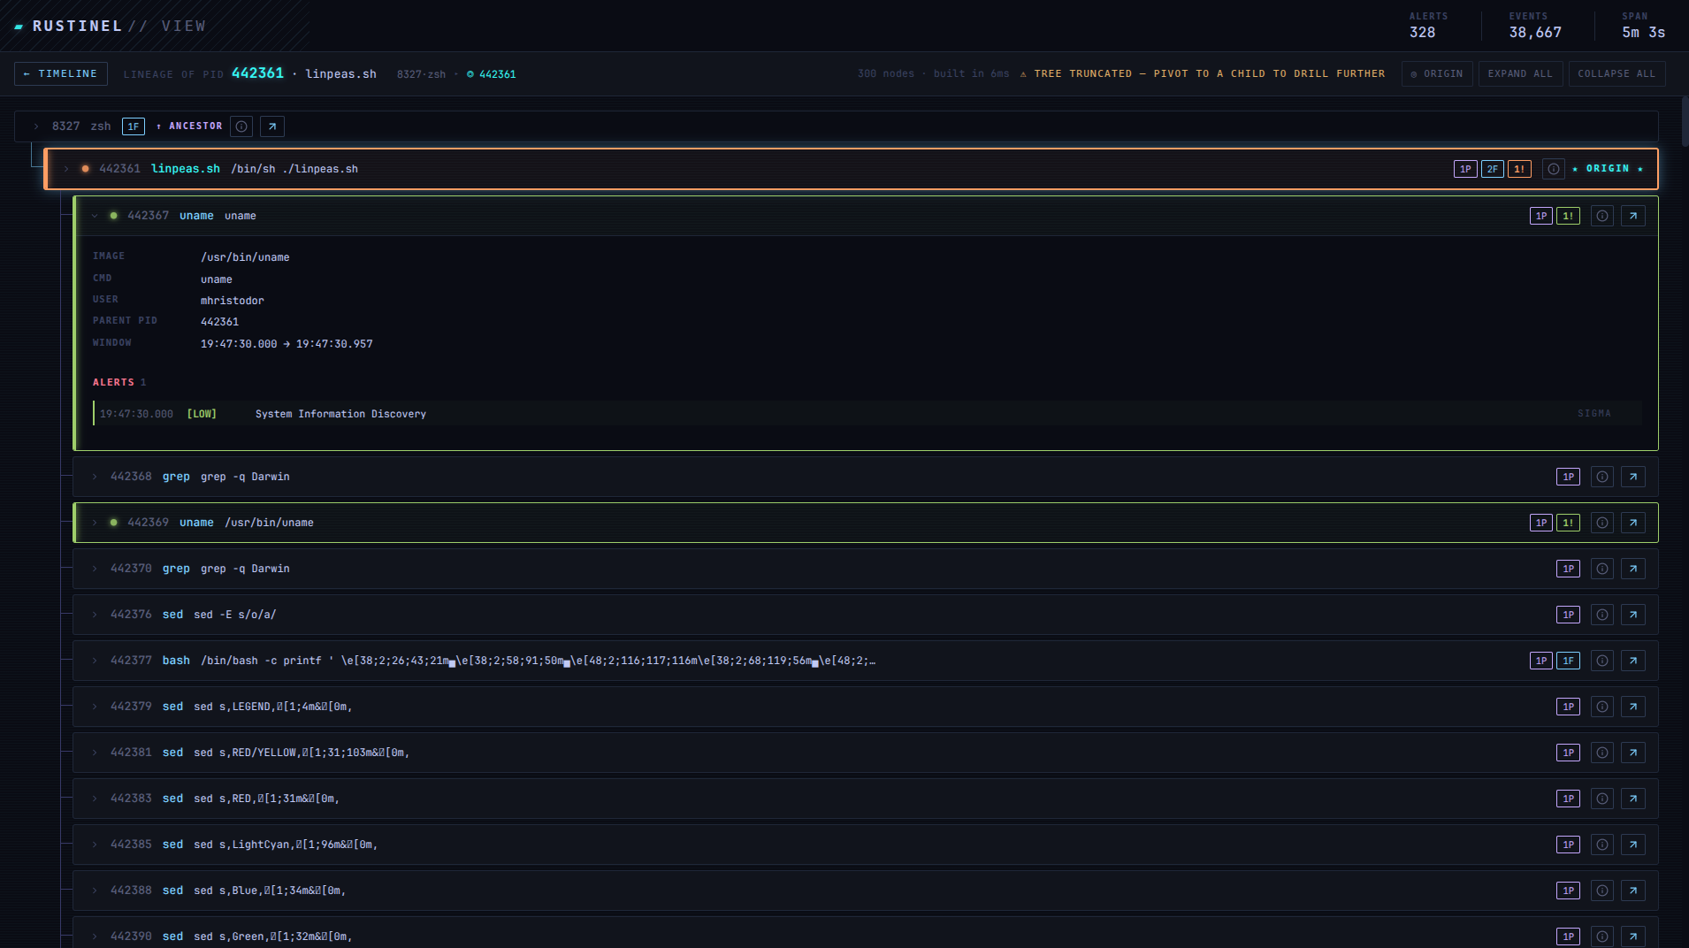Click the 1F badge on 442377 bash row
The image size is (1689, 948).
pos(1568,661)
